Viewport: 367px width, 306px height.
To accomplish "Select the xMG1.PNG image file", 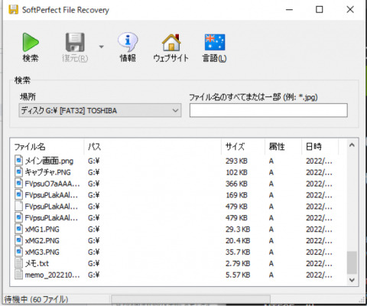I will click(42, 229).
